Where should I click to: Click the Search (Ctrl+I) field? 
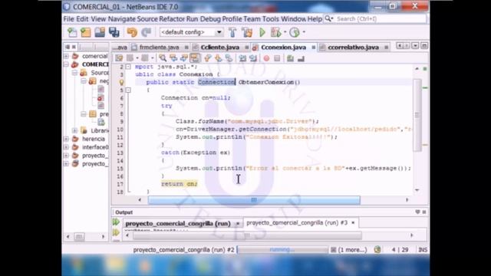(x=381, y=19)
